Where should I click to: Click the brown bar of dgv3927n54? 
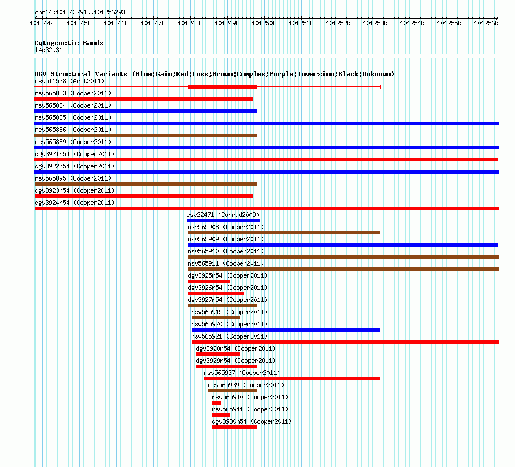tap(223, 306)
